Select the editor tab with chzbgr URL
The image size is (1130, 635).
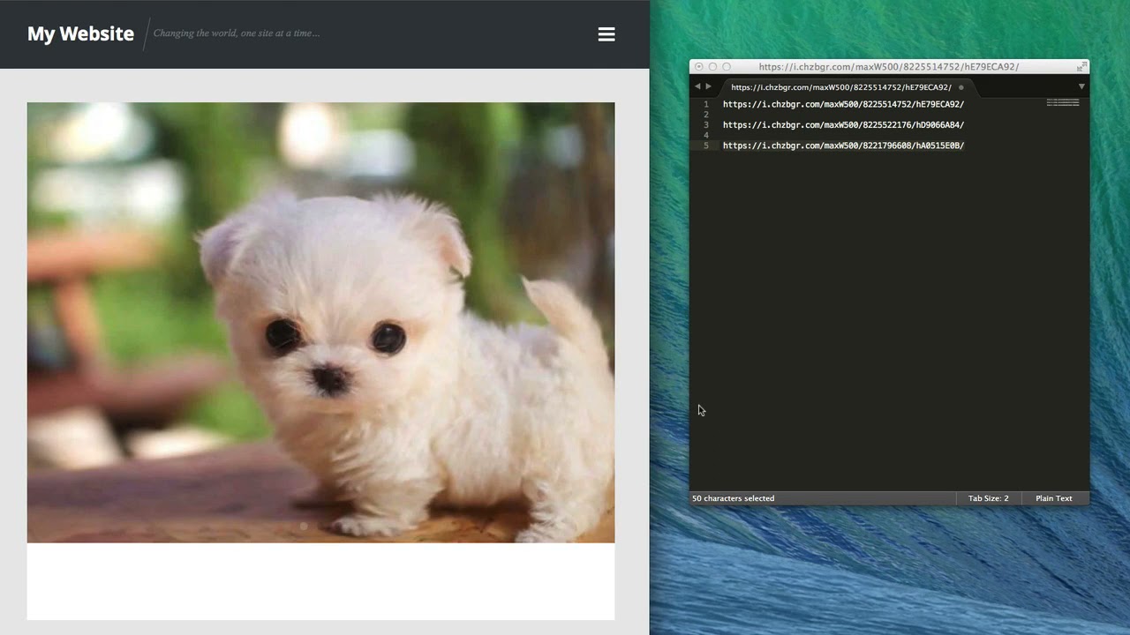[x=841, y=87]
